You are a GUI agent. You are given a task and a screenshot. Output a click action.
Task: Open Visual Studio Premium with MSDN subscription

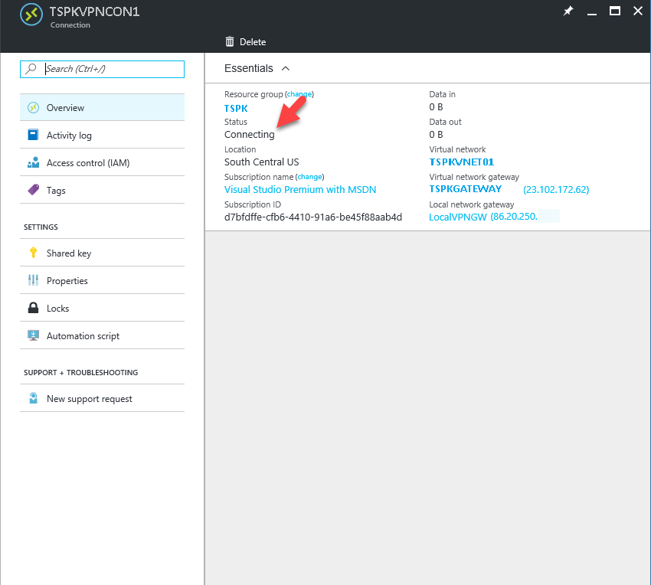tap(300, 190)
